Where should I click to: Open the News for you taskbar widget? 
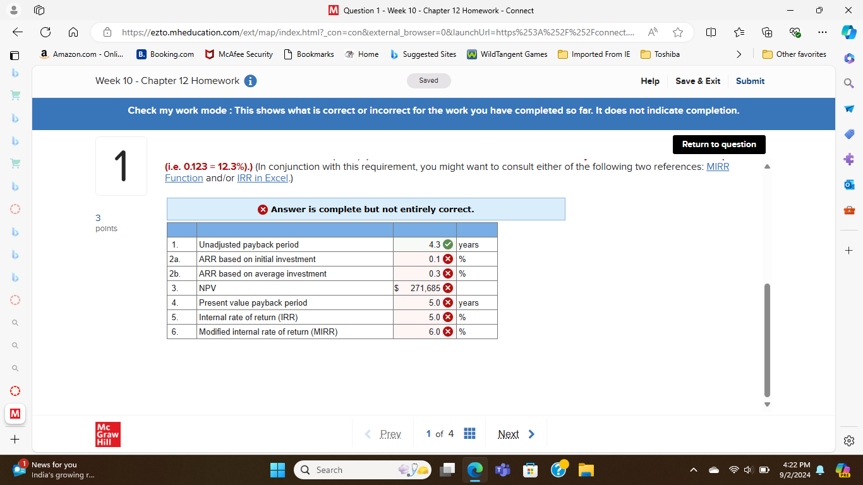[x=54, y=470]
